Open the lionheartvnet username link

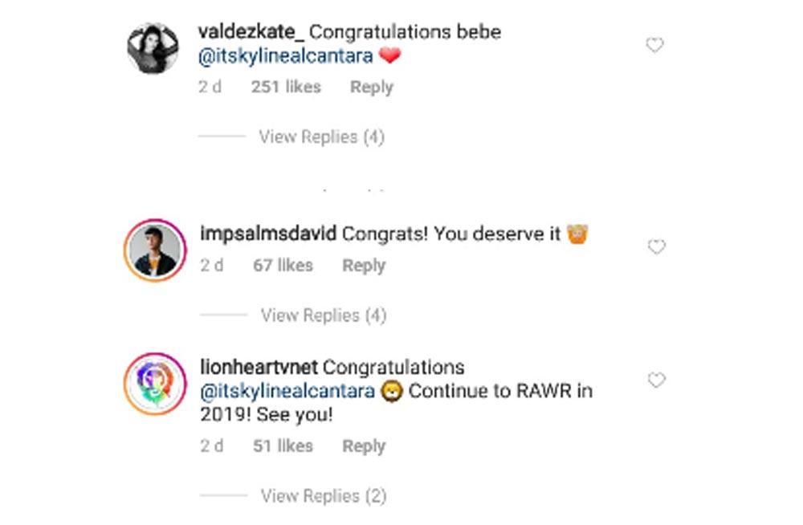(x=258, y=368)
